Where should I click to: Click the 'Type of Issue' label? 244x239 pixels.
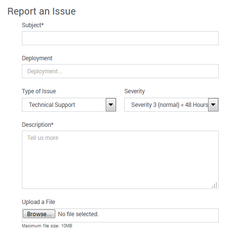[39, 91]
